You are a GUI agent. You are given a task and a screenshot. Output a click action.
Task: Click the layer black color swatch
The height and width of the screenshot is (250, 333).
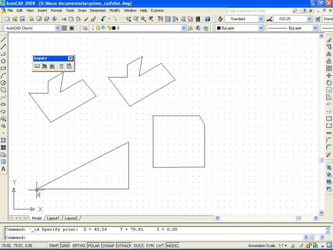[x=114, y=28]
